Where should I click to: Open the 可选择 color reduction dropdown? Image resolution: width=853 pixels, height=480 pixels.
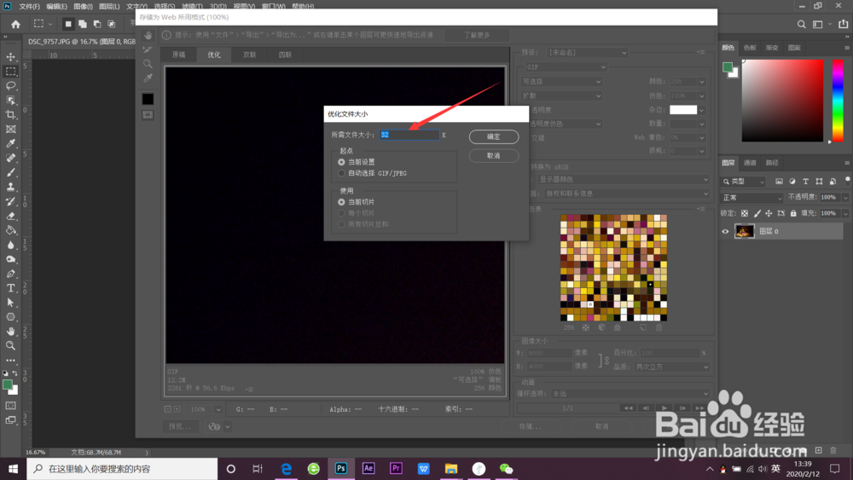click(561, 82)
